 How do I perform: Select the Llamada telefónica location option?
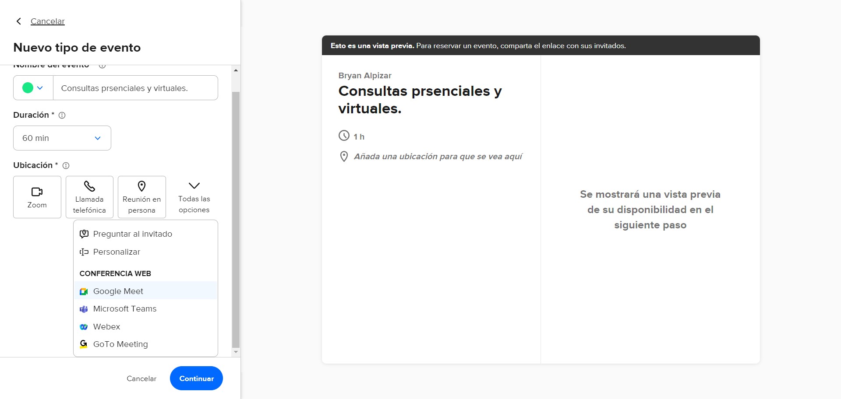coord(89,197)
